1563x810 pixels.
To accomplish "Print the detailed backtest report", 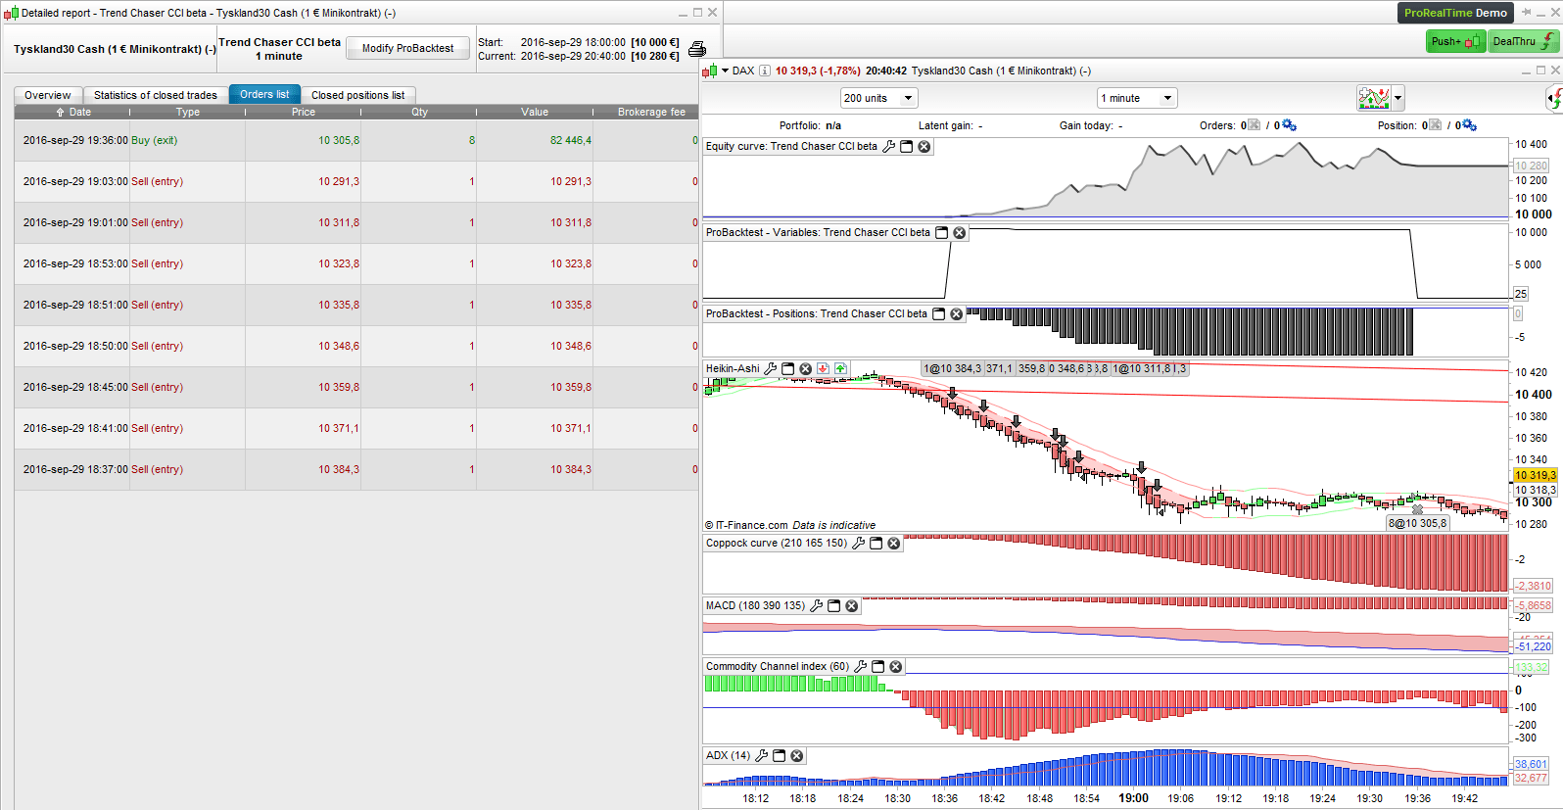I will [696, 49].
